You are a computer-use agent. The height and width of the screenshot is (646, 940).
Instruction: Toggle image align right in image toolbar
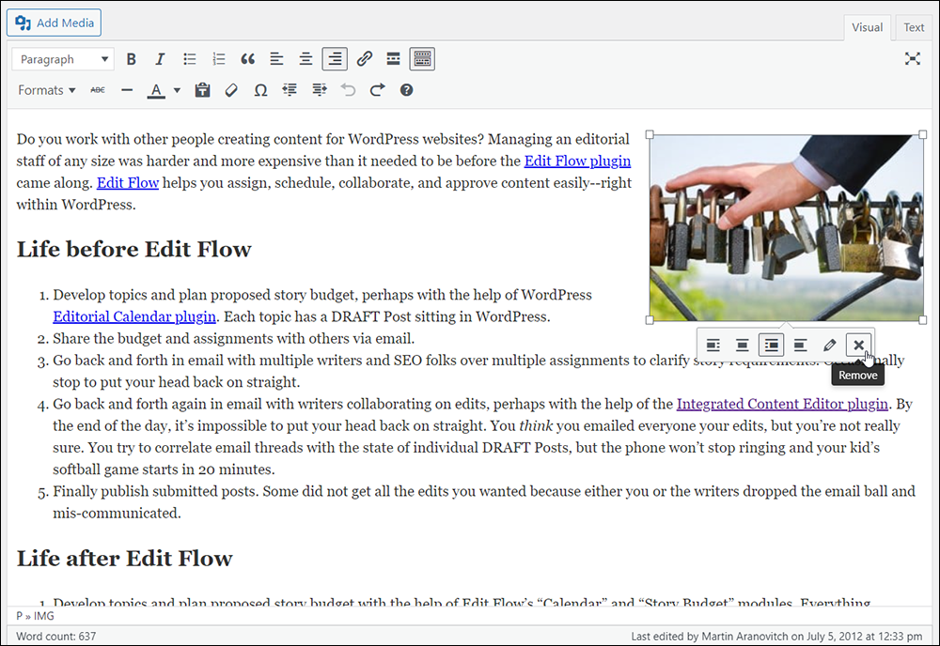(771, 345)
